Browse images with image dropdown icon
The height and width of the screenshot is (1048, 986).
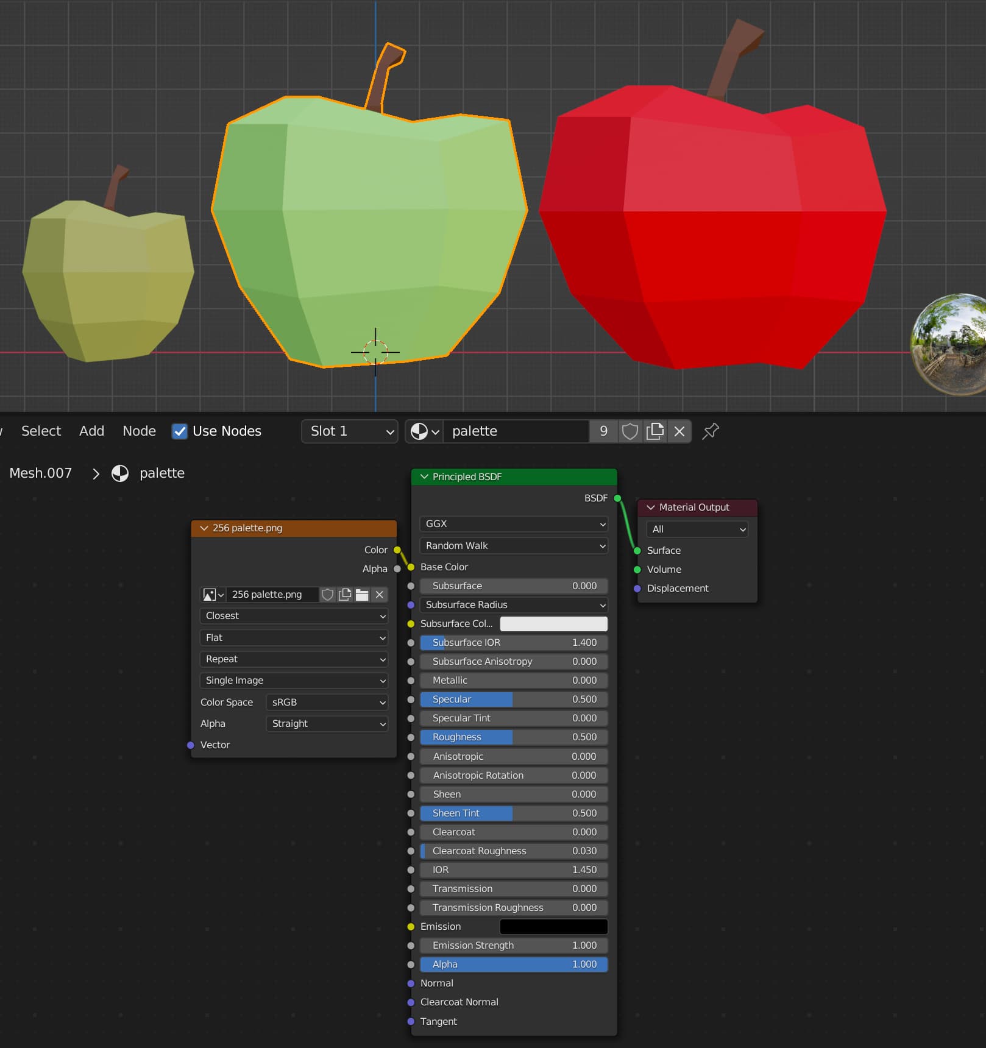click(213, 595)
